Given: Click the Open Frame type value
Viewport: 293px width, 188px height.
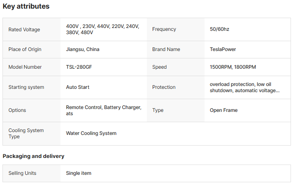Looking at the screenshot, I should [x=224, y=110].
